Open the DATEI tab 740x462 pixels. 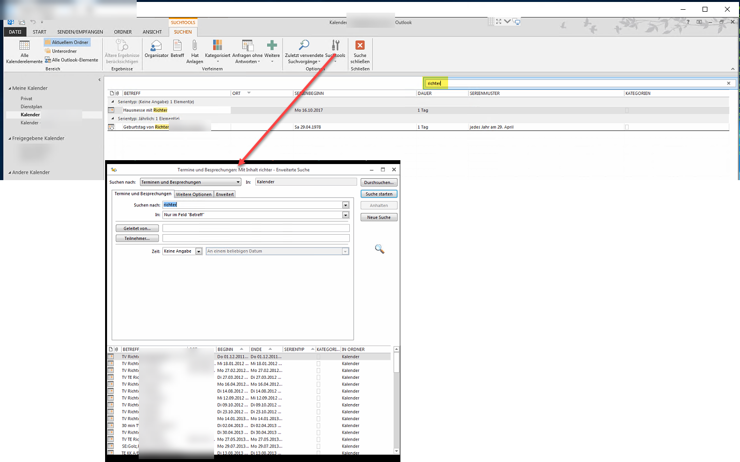[15, 32]
